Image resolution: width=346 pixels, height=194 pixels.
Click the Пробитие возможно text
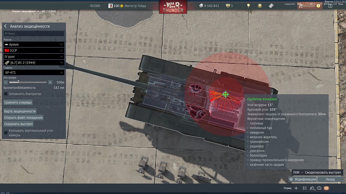[x=262, y=99]
